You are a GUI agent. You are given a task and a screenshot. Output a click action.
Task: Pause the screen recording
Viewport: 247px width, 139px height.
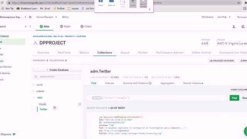point(101,3)
